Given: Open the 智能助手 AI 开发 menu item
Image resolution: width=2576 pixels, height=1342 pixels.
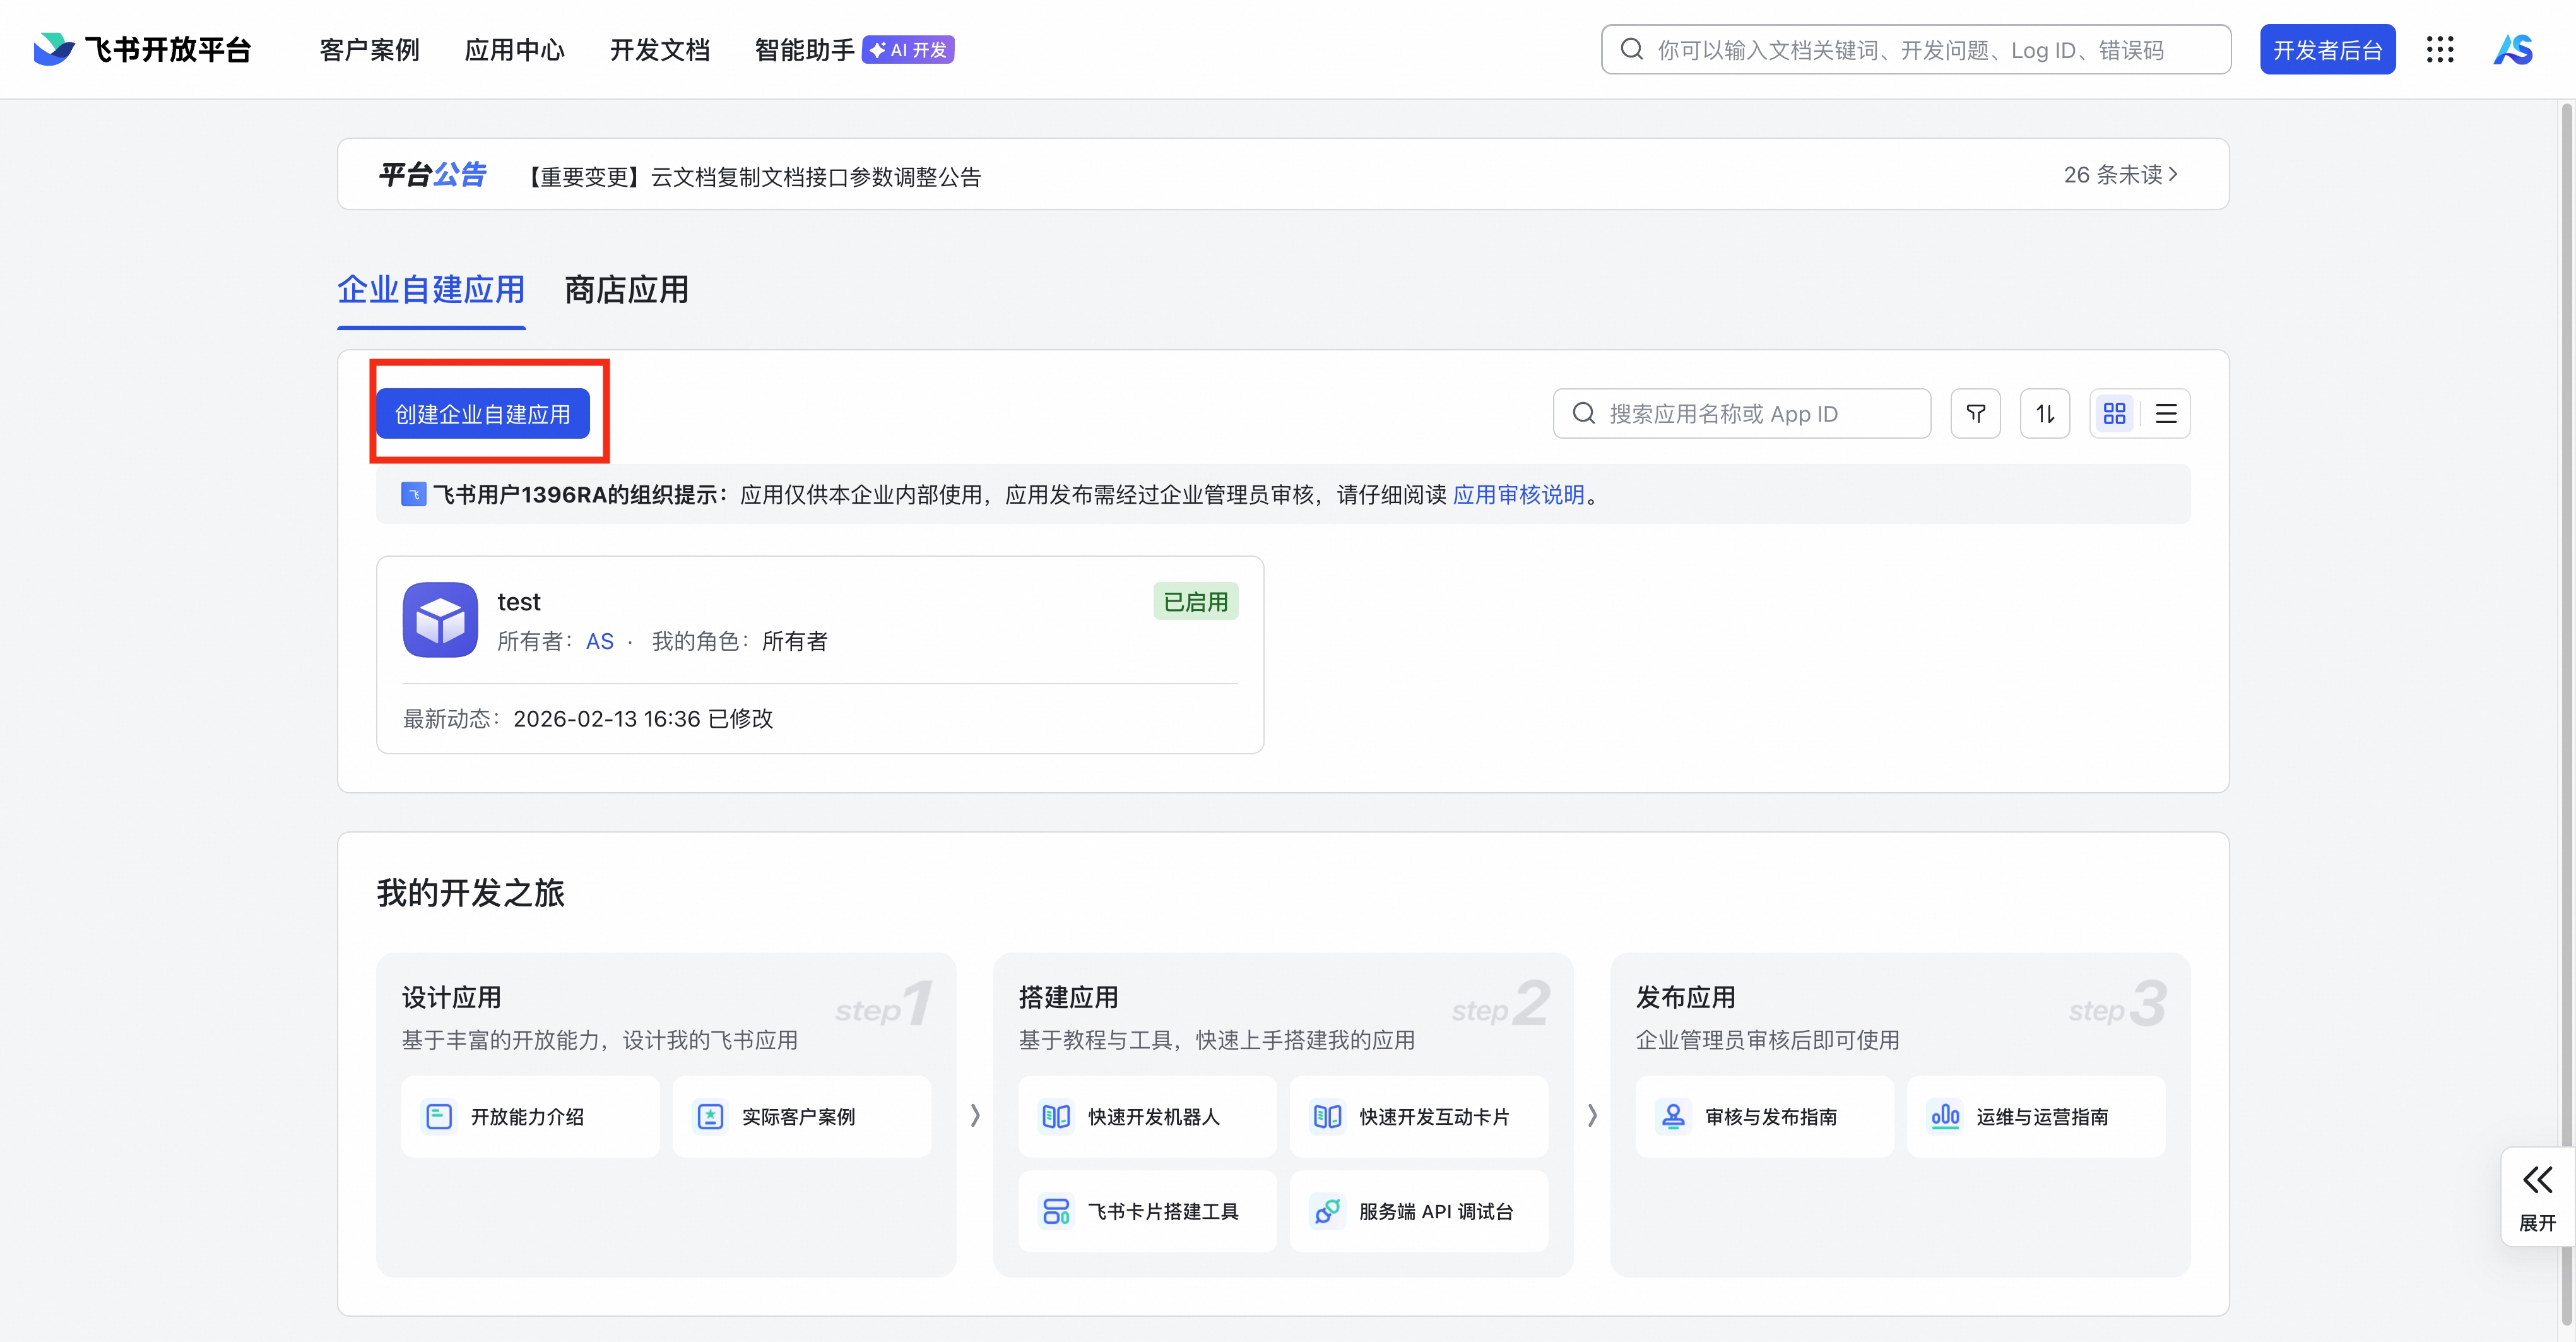Looking at the screenshot, I should (804, 49).
